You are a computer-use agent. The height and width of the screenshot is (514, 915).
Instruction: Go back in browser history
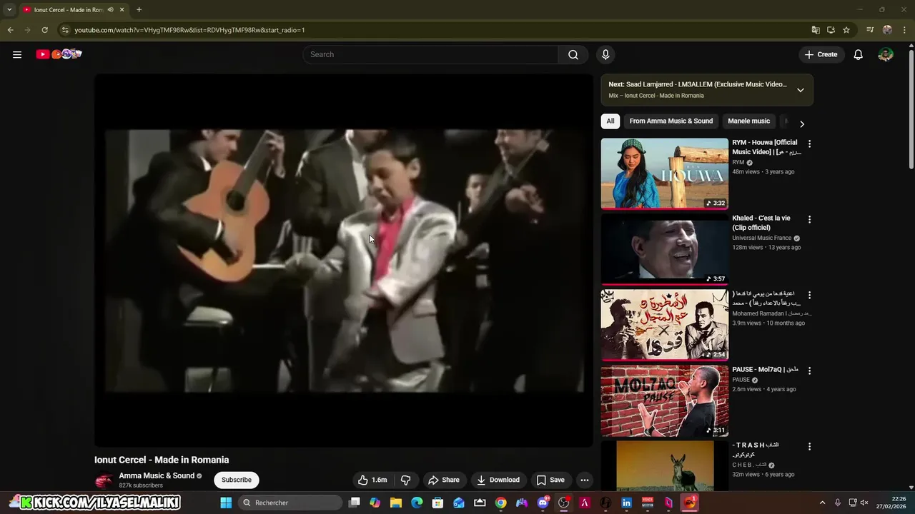(x=10, y=30)
